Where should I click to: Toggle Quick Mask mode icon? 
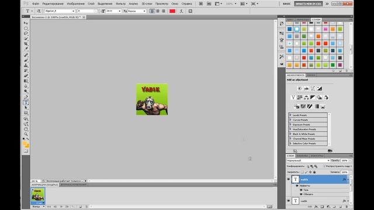[x=26, y=151]
